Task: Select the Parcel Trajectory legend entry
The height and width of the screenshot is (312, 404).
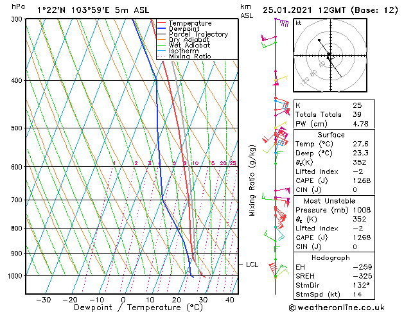Action: click(x=198, y=34)
